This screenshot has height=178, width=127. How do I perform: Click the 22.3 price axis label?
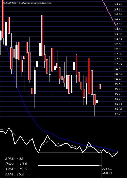pos(118,49)
